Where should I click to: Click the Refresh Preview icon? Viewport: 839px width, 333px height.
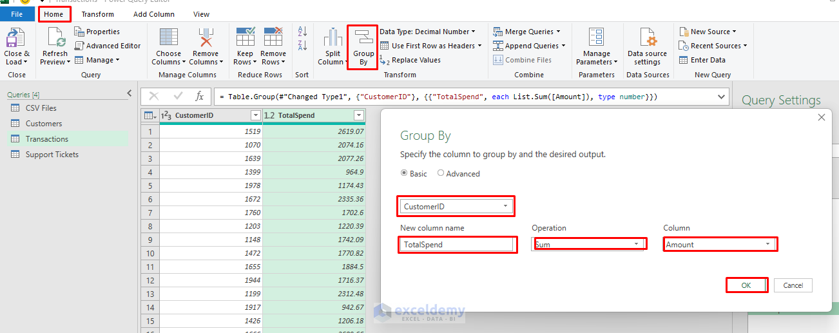point(56,38)
